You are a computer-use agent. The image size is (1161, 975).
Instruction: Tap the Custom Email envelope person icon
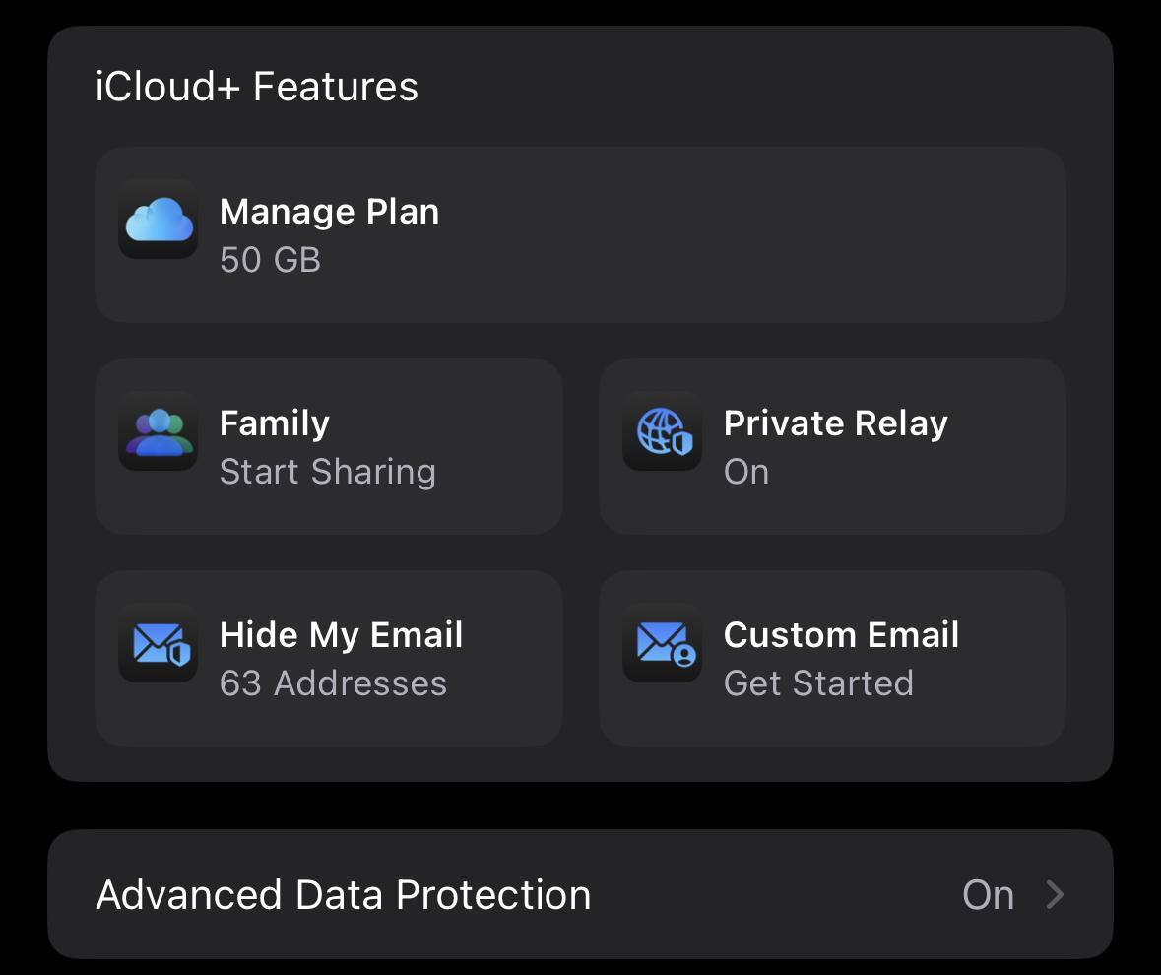[x=662, y=643]
